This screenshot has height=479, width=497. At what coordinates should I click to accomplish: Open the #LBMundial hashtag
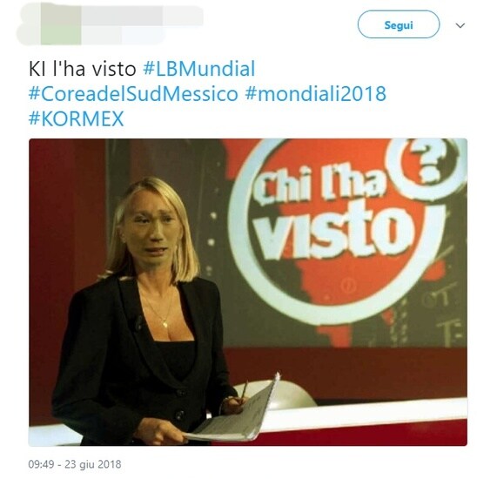pyautogui.click(x=199, y=69)
